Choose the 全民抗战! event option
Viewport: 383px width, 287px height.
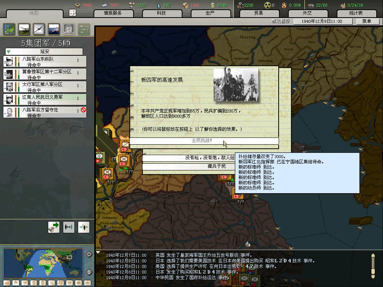204,141
